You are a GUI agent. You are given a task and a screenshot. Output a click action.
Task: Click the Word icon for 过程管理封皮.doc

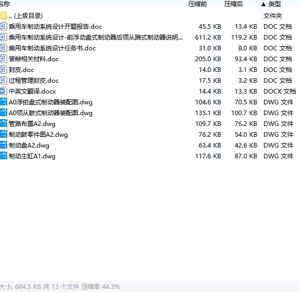click(x=4, y=80)
